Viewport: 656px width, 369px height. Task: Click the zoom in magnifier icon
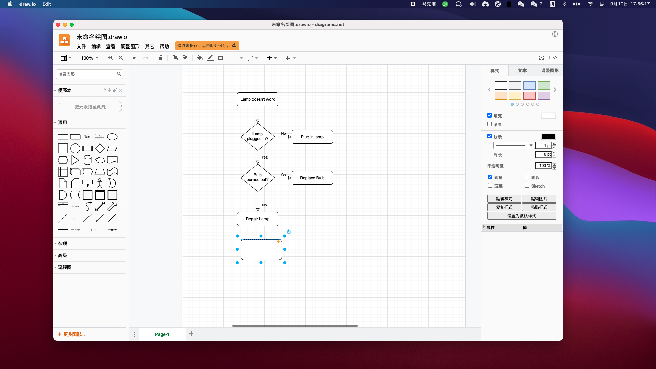[110, 58]
